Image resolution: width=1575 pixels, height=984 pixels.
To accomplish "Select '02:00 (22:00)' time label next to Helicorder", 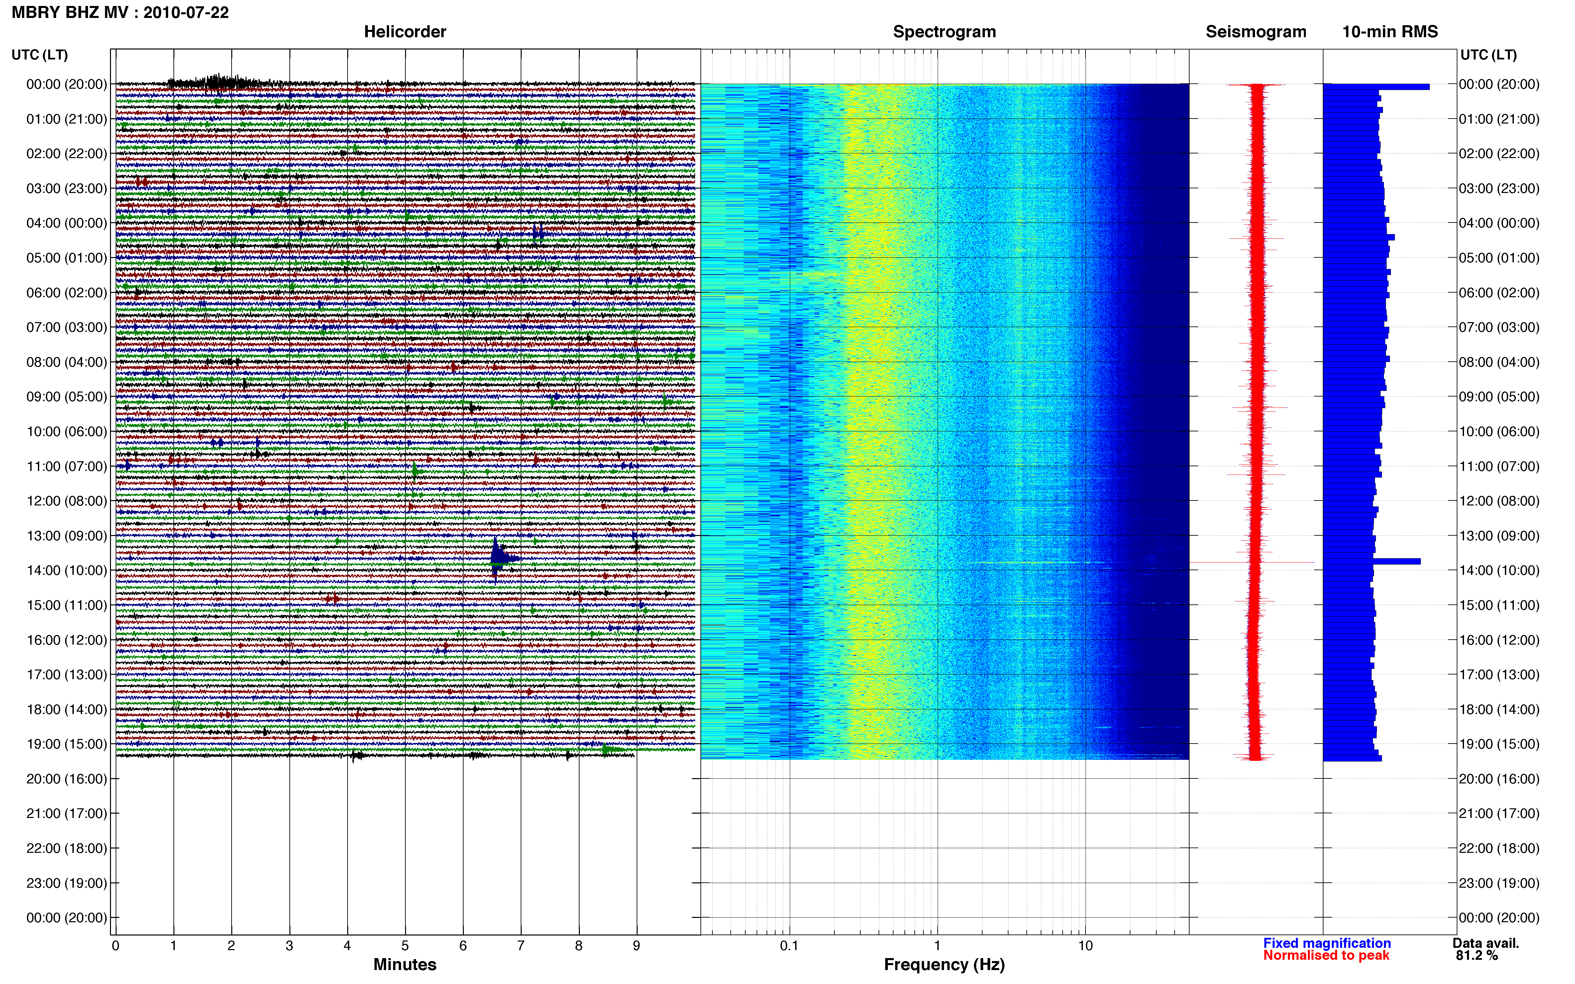I will (x=66, y=153).
